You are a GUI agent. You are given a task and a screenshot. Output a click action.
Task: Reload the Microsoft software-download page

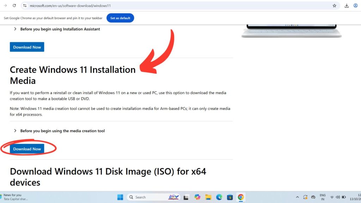(14, 6)
